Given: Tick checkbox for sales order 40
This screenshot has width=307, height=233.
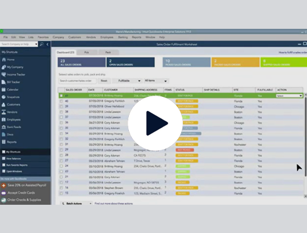Looking at the screenshot, I should (x=61, y=101).
